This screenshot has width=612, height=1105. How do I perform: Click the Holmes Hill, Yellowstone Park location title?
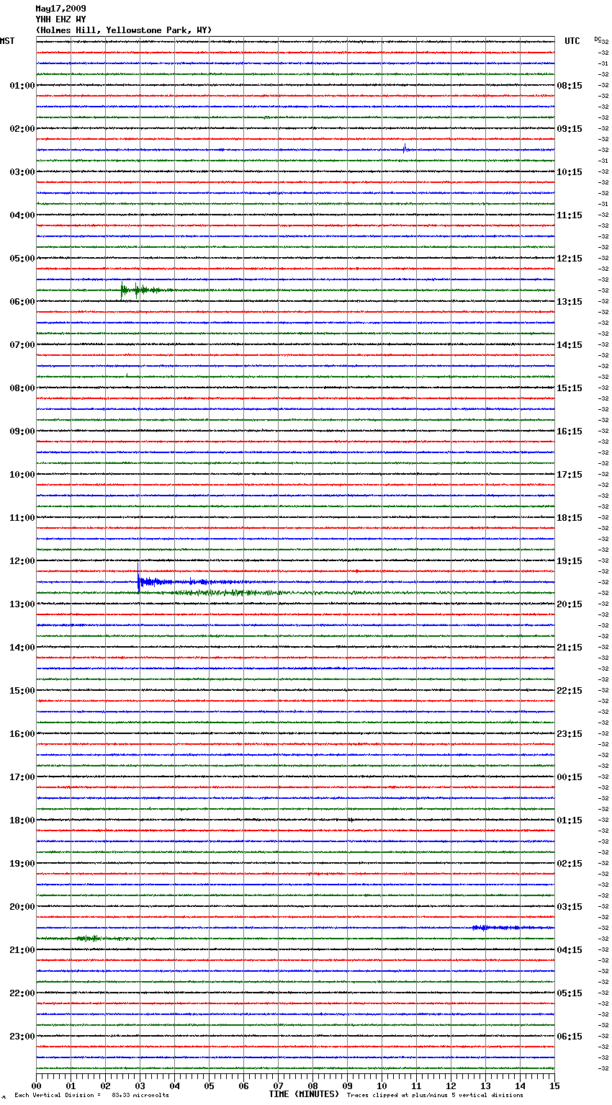[124, 30]
